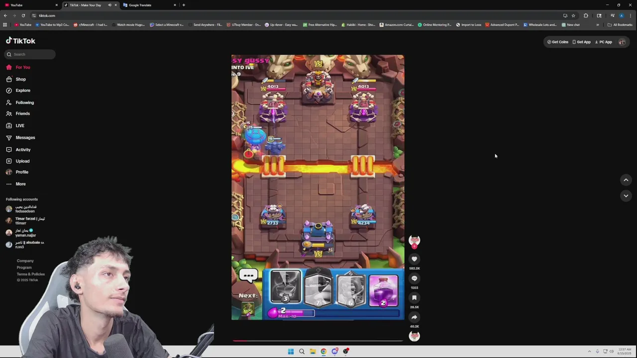Go to the previous video with up chevron
This screenshot has width=637, height=358.
click(626, 180)
